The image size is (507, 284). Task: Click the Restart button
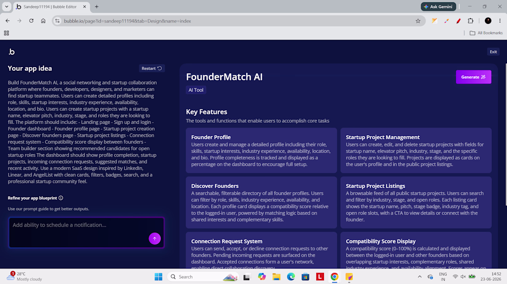[x=152, y=68]
